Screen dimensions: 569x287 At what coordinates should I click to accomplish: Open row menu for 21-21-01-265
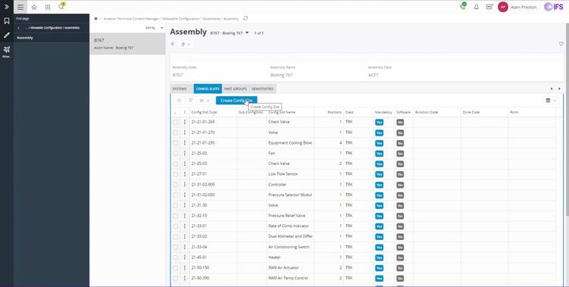click(x=184, y=122)
